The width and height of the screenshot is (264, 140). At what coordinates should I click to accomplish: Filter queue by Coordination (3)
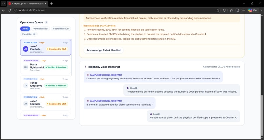(x=61, y=29)
